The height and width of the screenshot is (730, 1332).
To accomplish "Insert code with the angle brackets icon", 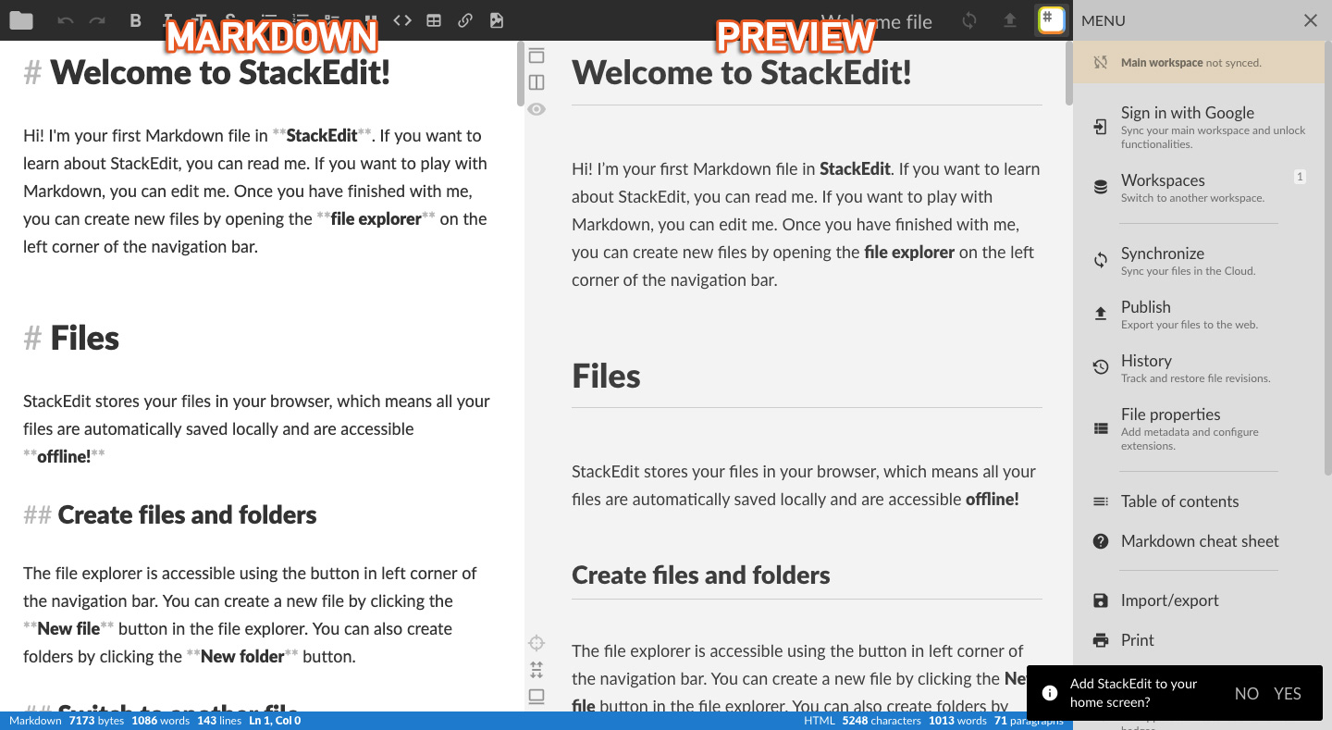I will click(401, 20).
